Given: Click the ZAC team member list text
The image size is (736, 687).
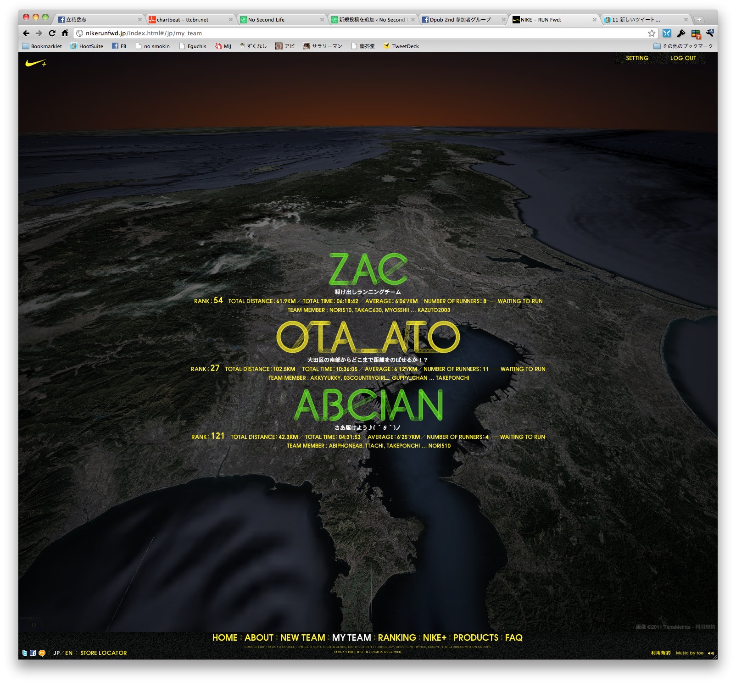Looking at the screenshot, I should pos(368,310).
